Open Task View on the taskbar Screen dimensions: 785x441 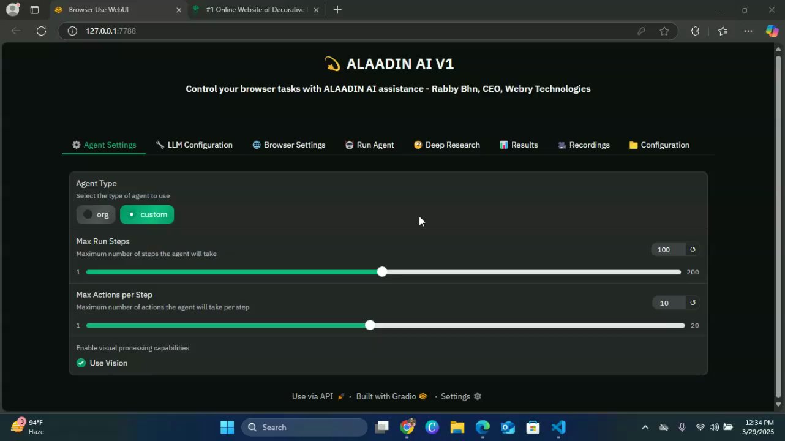tap(382, 427)
